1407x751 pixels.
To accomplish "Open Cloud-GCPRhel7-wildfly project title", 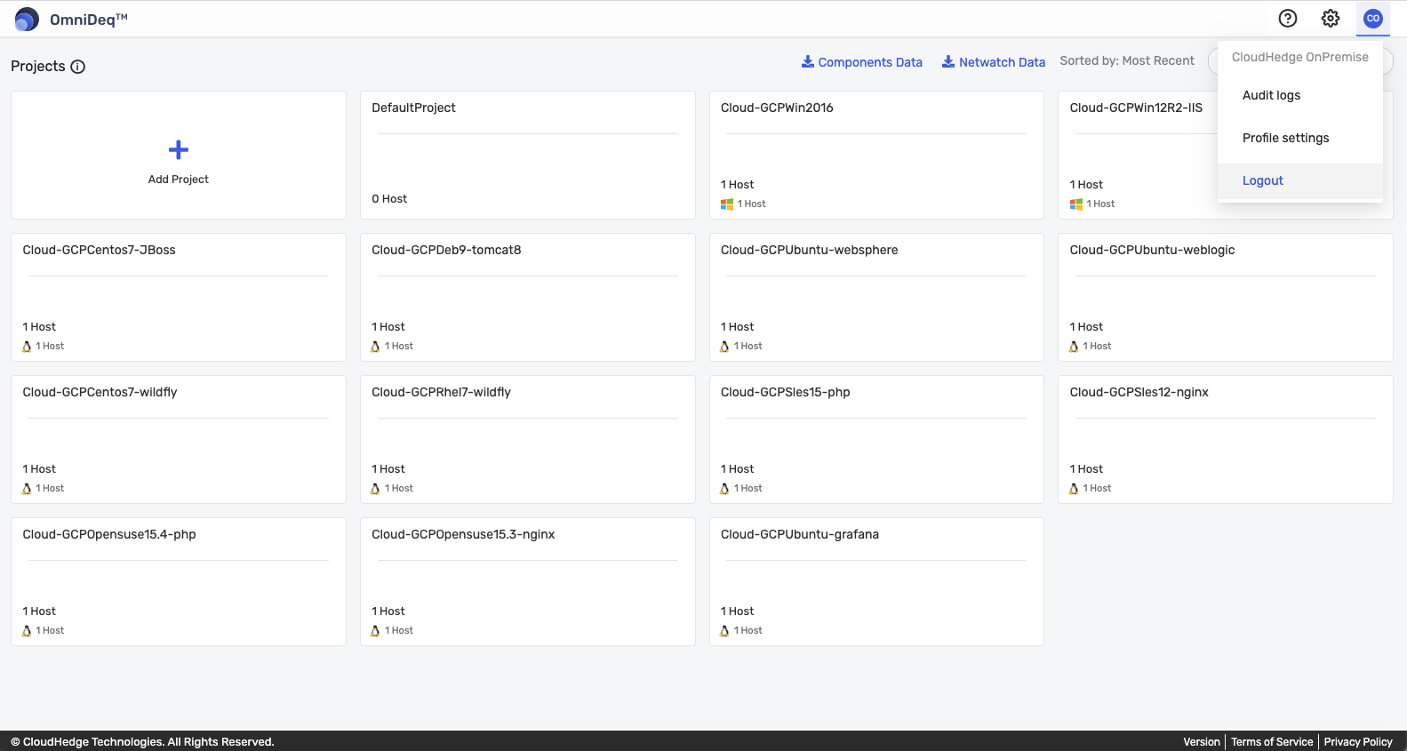I will pyautogui.click(x=441, y=392).
